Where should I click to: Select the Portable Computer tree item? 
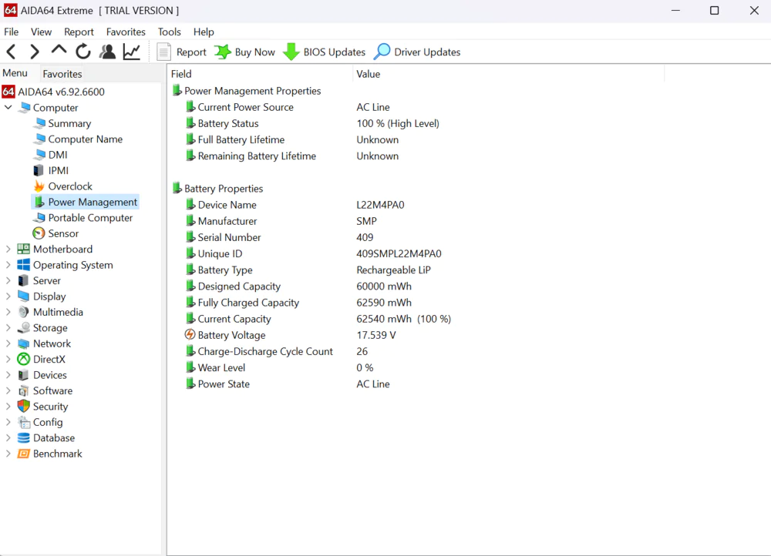[x=83, y=218]
